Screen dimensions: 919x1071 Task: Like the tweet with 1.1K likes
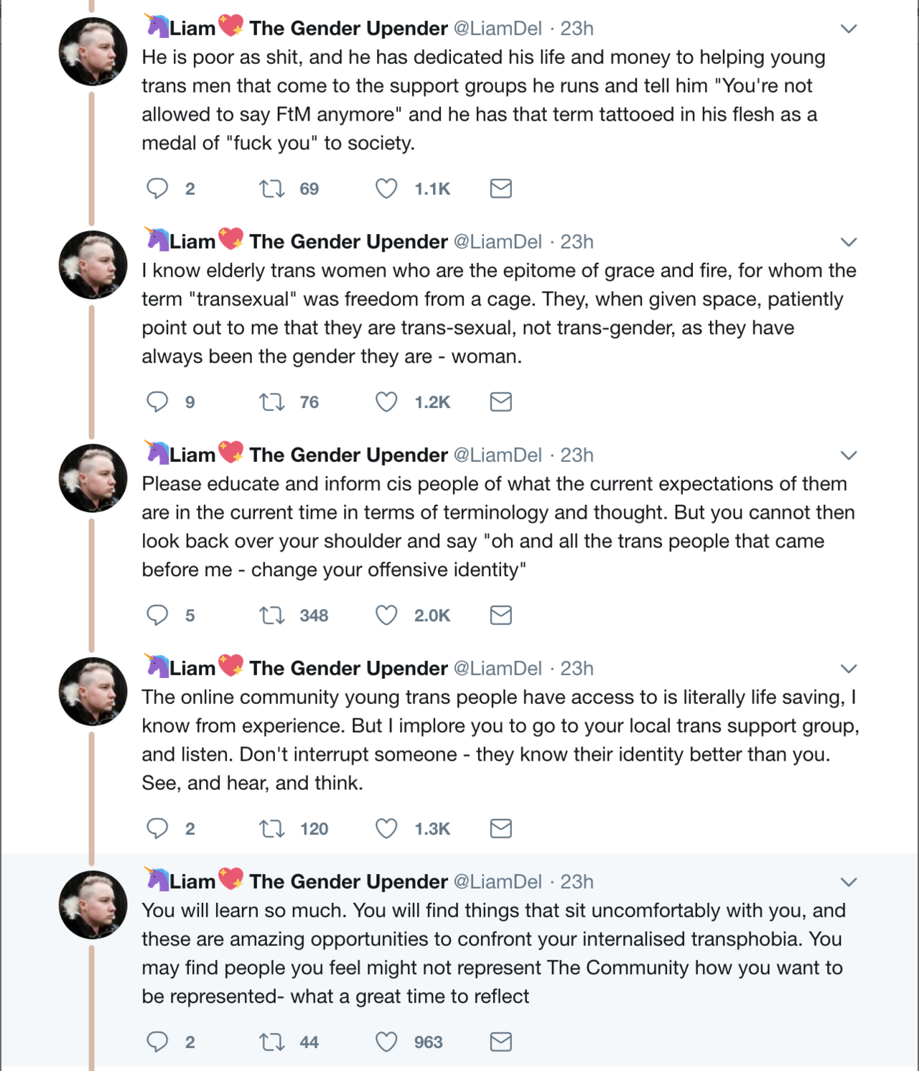point(386,189)
